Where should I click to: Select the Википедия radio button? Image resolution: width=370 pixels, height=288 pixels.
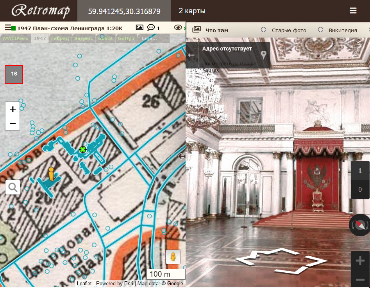(x=321, y=30)
